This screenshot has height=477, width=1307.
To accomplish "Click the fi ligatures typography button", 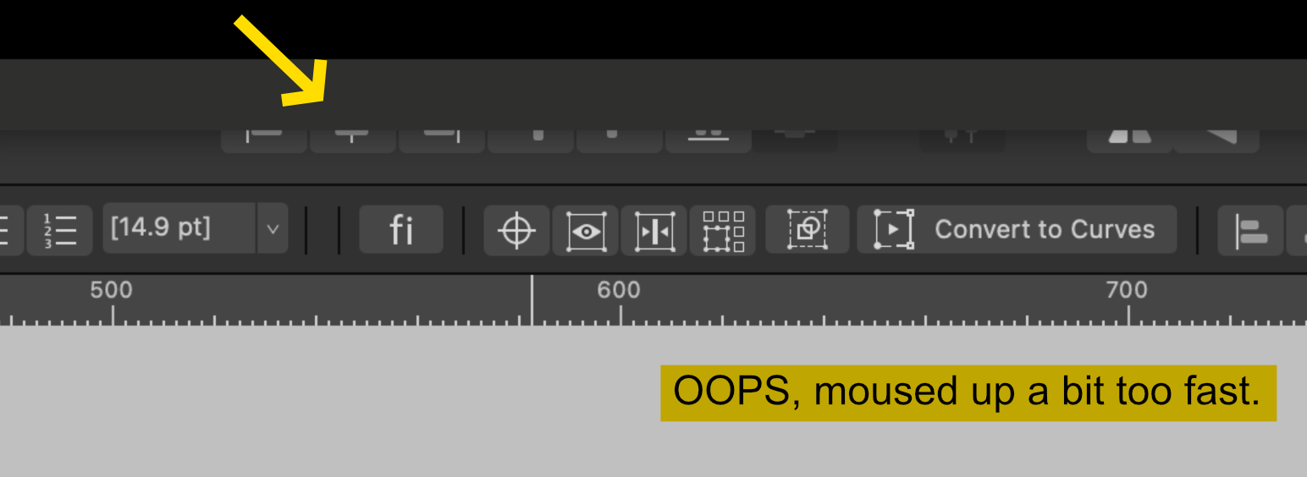I will pos(401,229).
